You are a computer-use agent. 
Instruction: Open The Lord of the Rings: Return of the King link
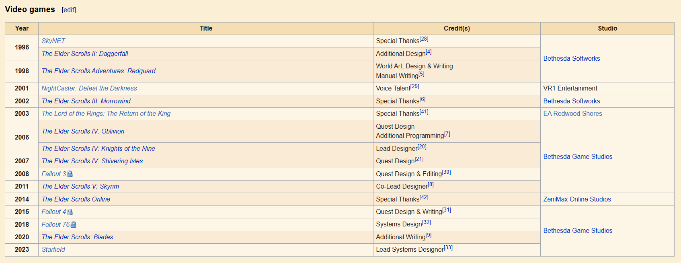[106, 114]
